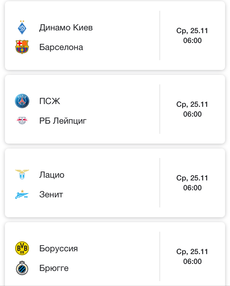
Task: Open team Барселона
Action: (61, 47)
